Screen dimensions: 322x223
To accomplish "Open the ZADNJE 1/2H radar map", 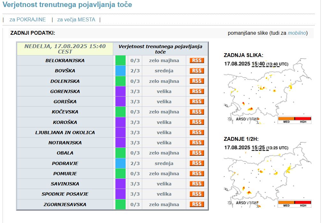I will 267,179.
